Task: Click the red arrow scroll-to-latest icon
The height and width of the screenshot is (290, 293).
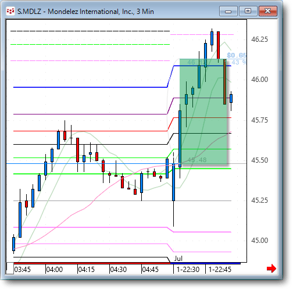Action: click(x=271, y=268)
